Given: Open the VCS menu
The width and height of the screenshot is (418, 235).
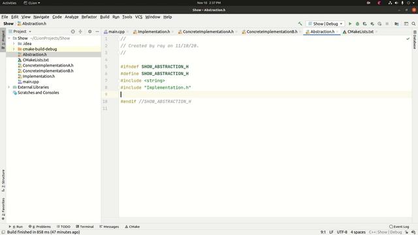Looking at the screenshot, I should (138, 17).
